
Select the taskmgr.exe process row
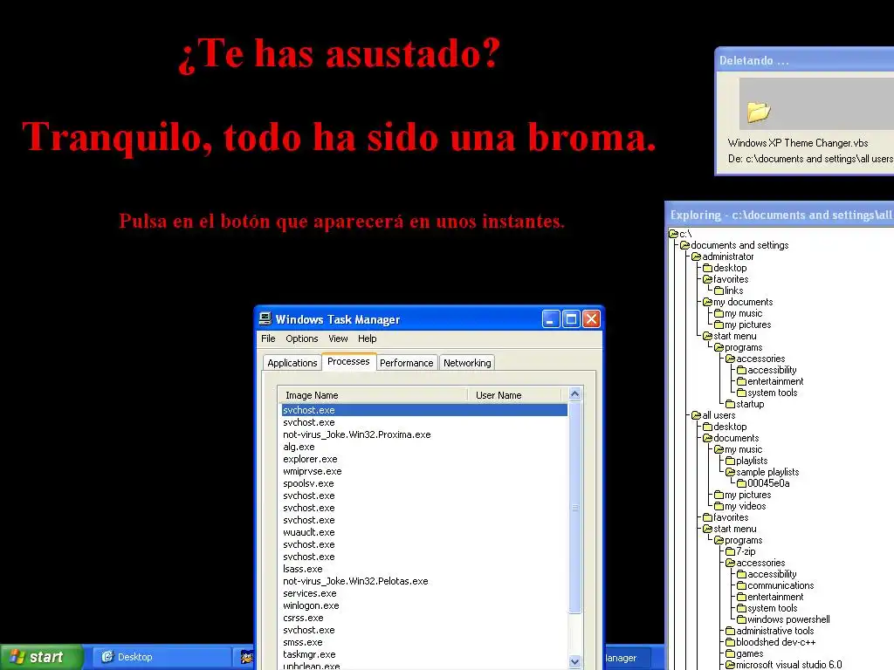pos(424,654)
